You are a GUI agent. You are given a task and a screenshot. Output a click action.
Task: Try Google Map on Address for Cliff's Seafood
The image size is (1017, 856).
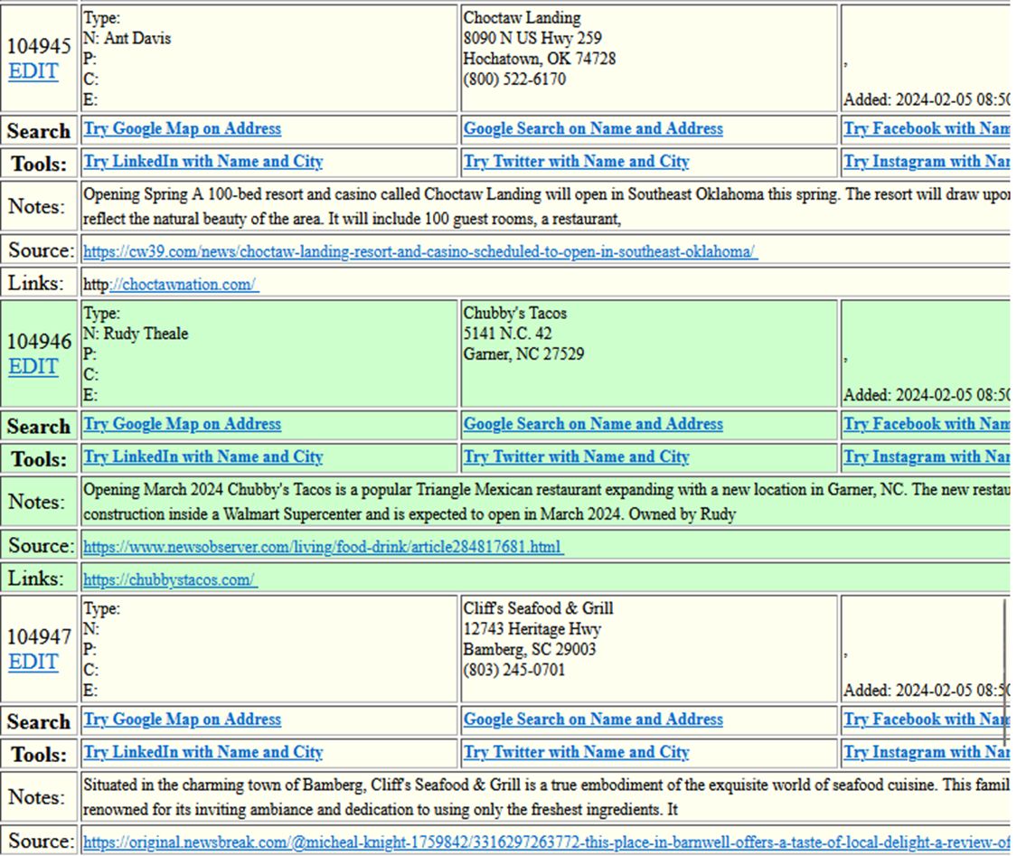(x=183, y=720)
